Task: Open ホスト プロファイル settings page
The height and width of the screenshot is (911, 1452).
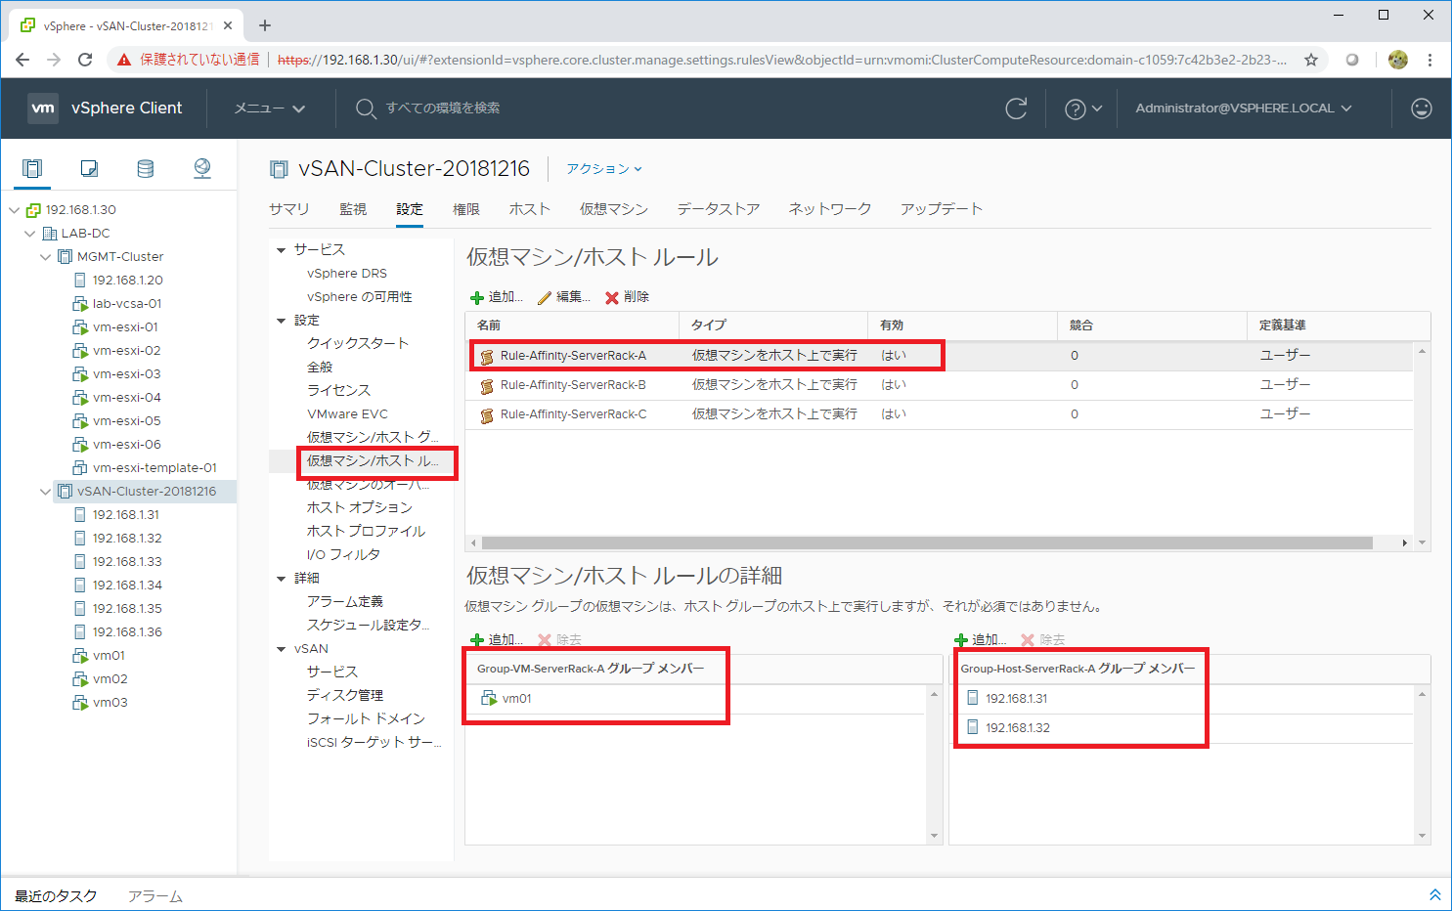Action: click(x=366, y=532)
